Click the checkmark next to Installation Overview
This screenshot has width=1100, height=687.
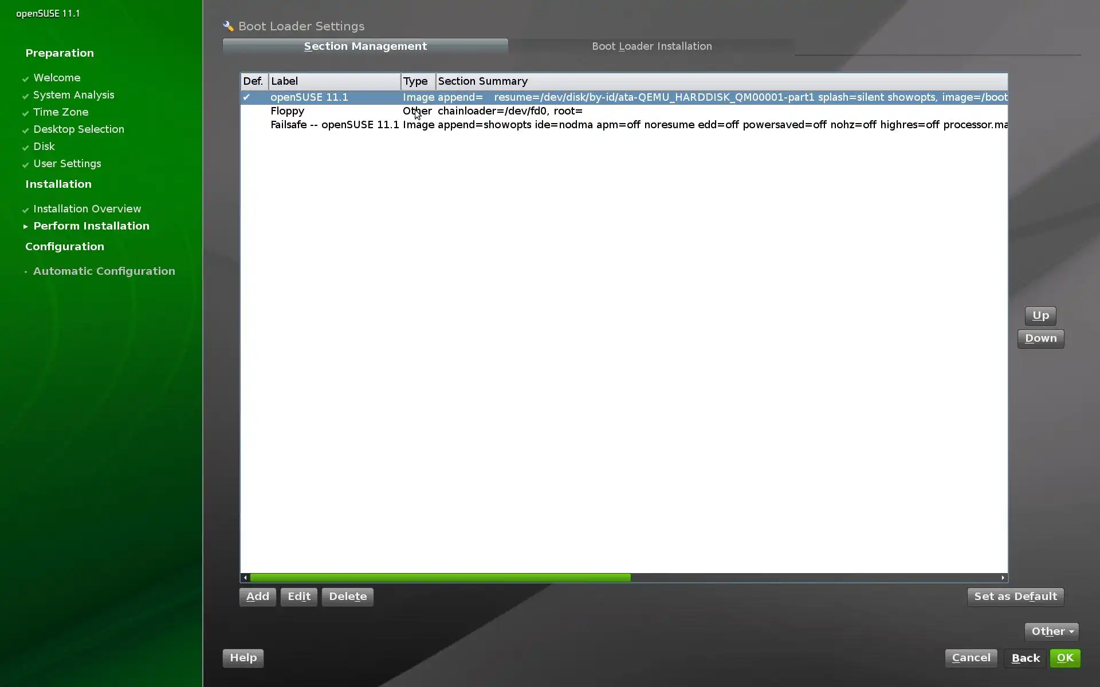pos(25,210)
